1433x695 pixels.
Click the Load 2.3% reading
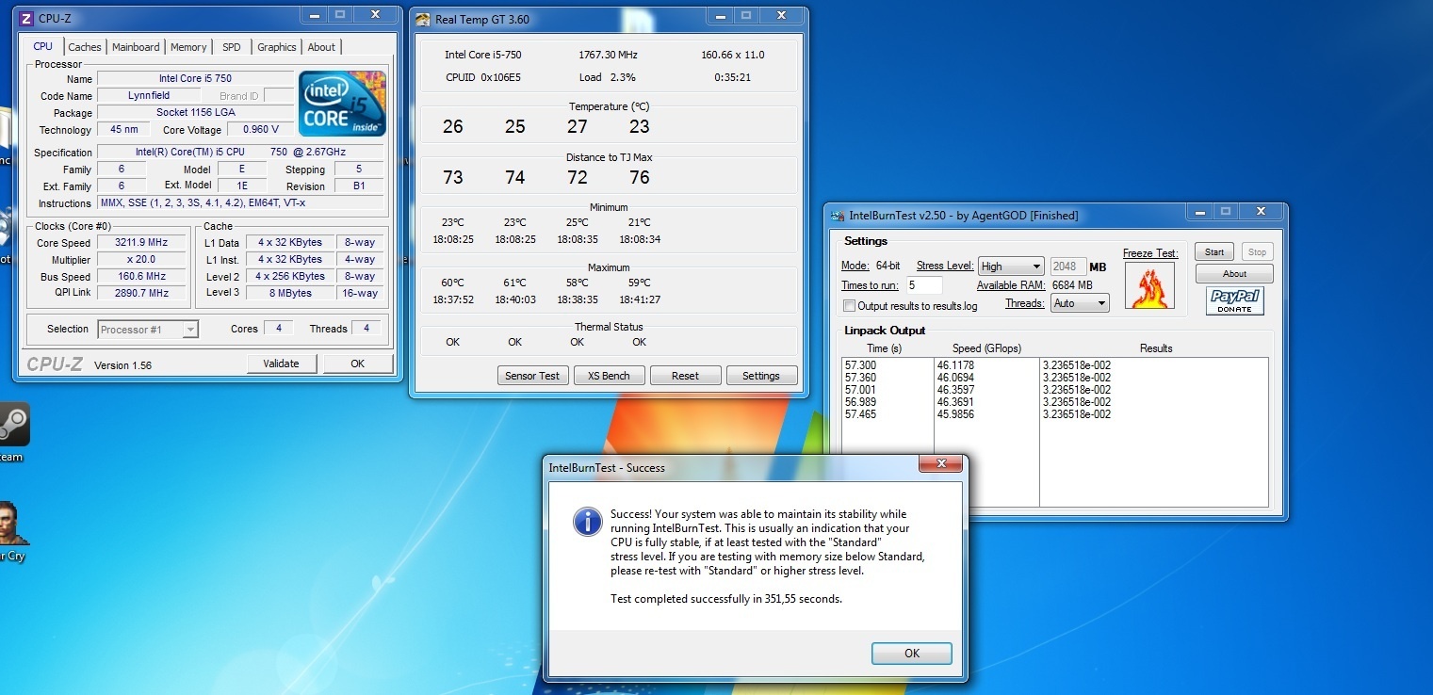608,77
